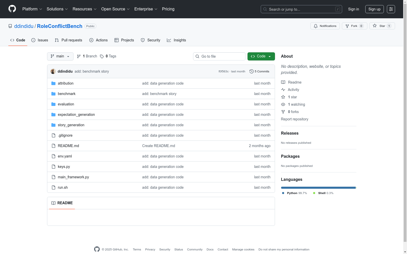Open the Security tab
407x254 pixels.
point(151,40)
